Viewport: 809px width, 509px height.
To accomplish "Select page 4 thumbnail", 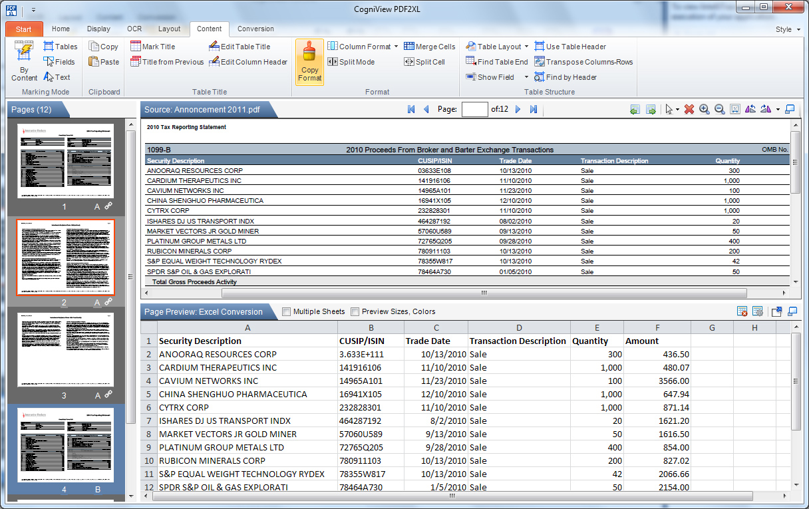I will (65, 445).
